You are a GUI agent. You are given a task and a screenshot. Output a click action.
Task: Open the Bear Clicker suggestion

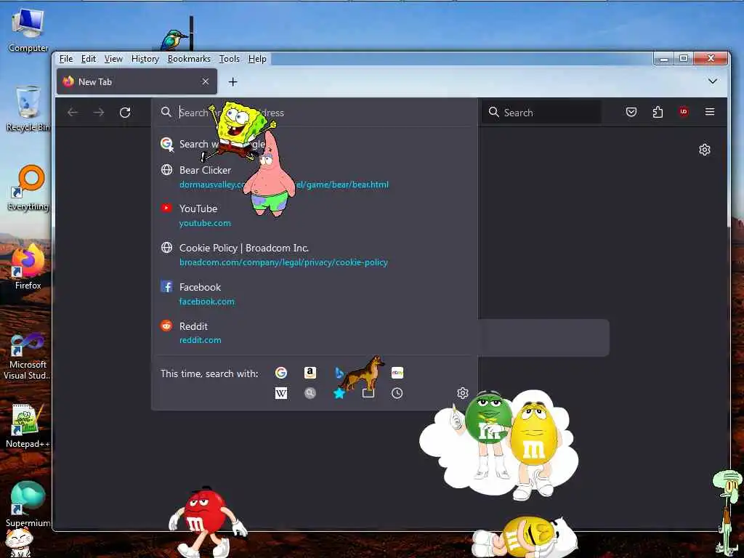(315, 177)
